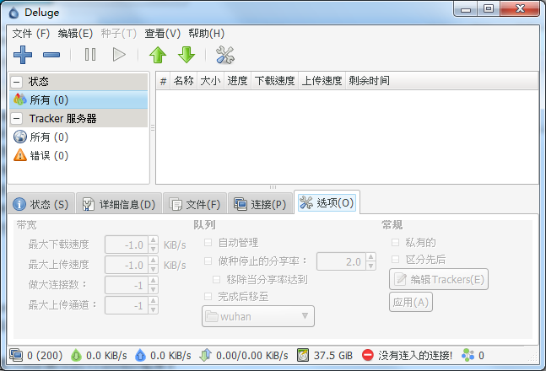Click the blue upload speed status icon
The height and width of the screenshot is (371, 546).
pyautogui.click(x=140, y=355)
